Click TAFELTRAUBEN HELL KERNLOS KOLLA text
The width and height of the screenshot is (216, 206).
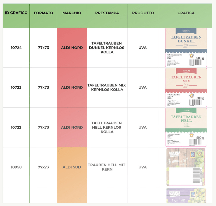pos(107,127)
